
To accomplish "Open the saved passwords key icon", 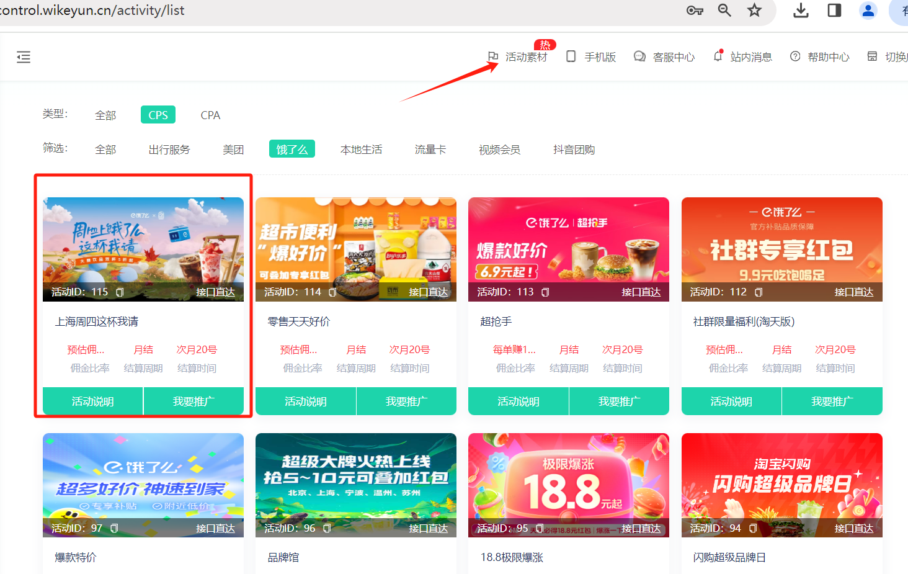I will tap(695, 10).
